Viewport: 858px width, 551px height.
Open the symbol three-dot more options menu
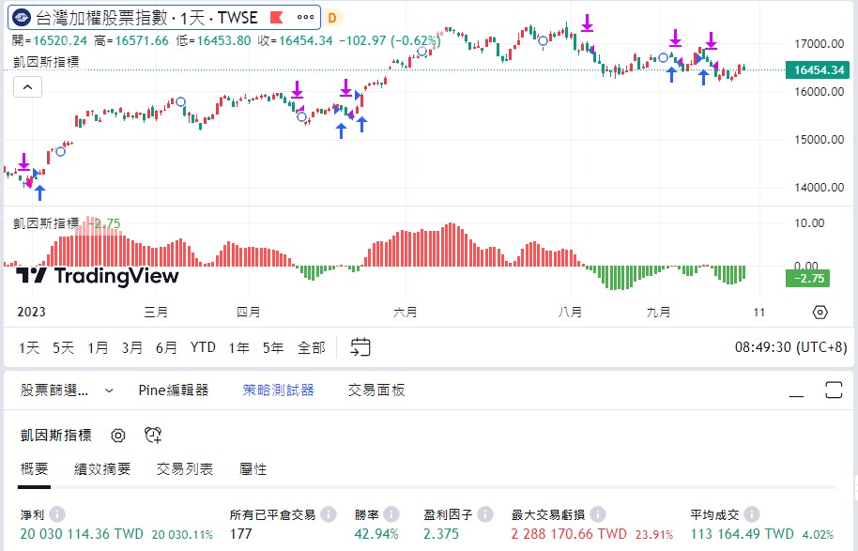pos(304,17)
